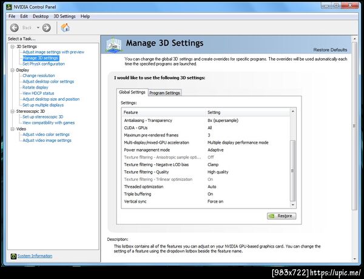Click the Setting column header
Viewport: 364px width, 279px height.
coord(248,112)
